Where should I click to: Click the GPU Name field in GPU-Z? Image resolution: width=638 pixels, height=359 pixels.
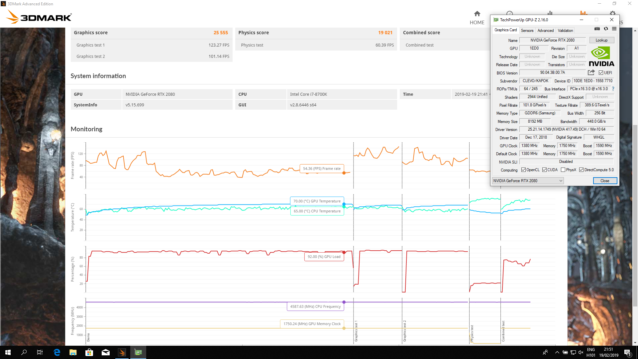(x=552, y=40)
